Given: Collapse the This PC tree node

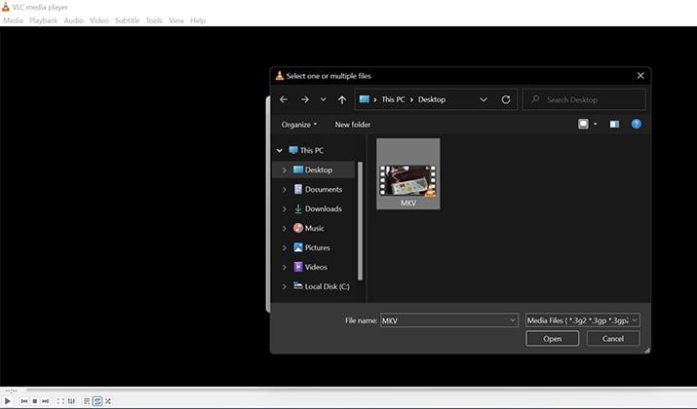Looking at the screenshot, I should tap(279, 151).
